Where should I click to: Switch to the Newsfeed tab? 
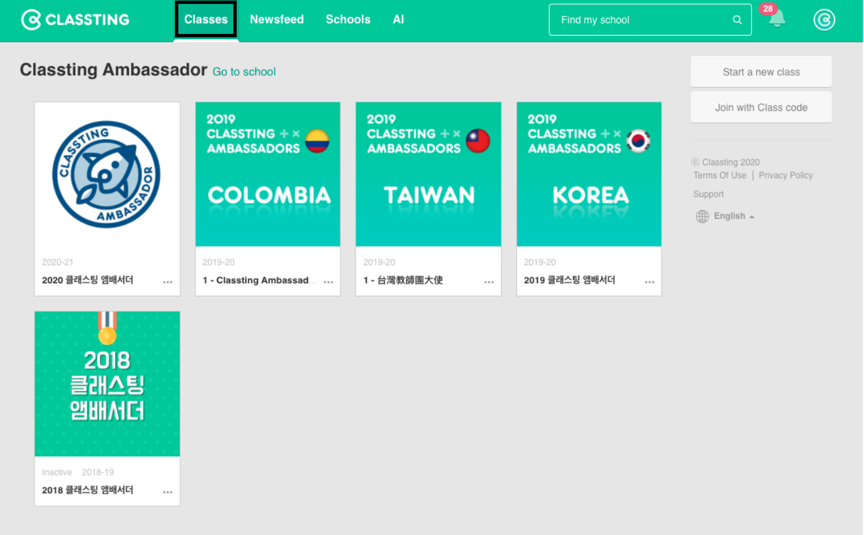[x=277, y=19]
